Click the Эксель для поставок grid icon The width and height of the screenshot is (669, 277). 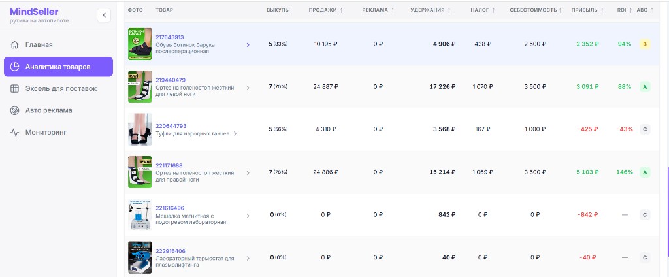pos(14,88)
